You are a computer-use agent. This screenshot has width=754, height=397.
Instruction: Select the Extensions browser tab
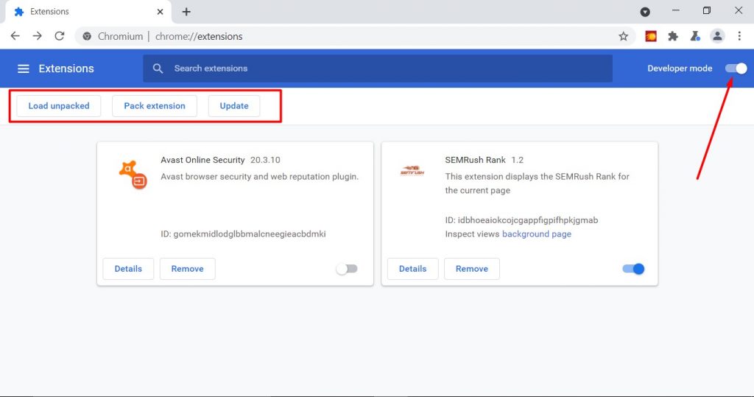(88, 12)
